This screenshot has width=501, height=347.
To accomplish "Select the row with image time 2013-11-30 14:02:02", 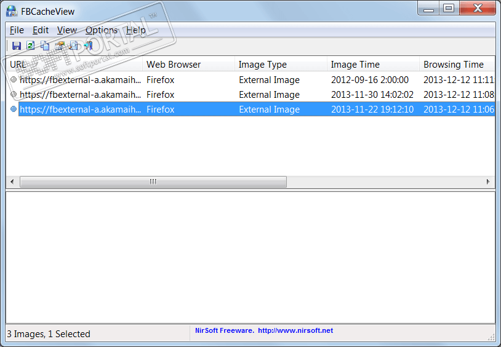I will click(x=250, y=94).
